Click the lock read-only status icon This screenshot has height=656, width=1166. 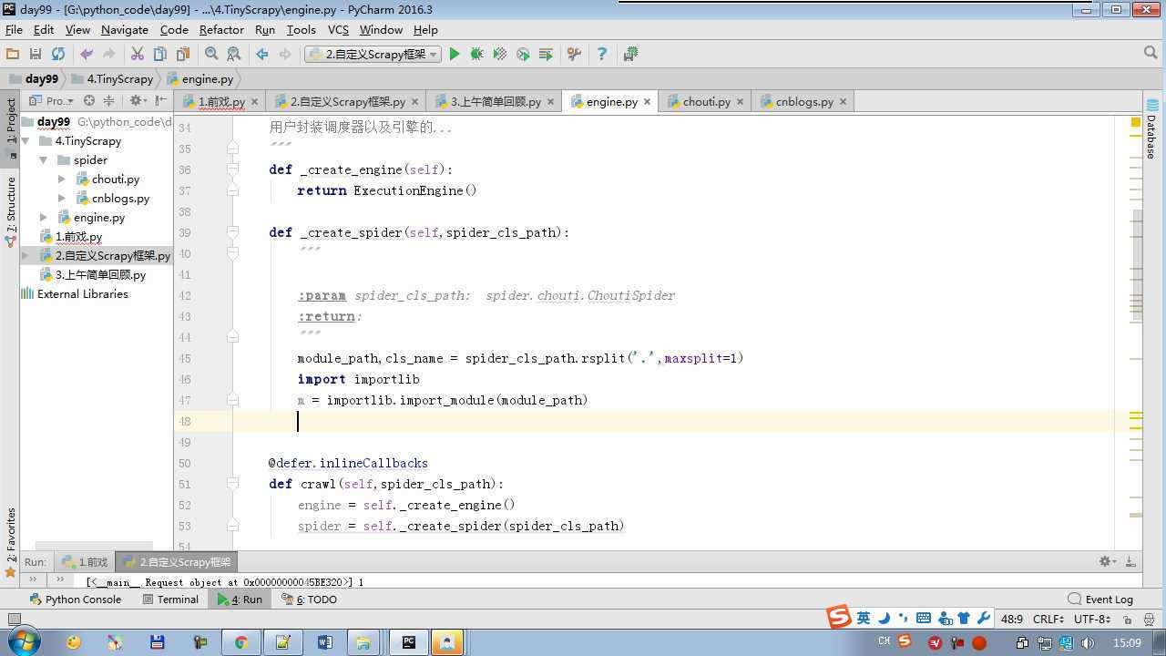[x=1127, y=619]
